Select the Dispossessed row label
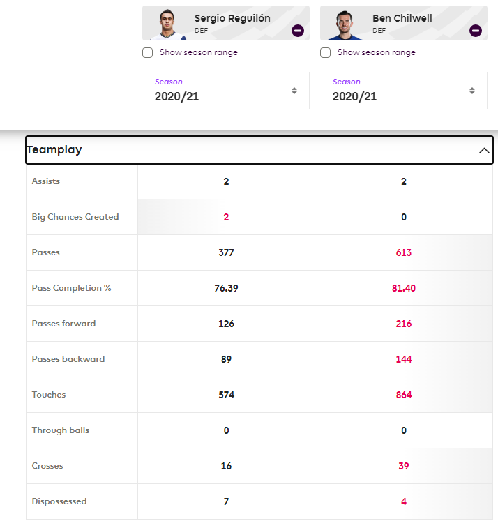This screenshot has height=521, width=498. click(59, 501)
